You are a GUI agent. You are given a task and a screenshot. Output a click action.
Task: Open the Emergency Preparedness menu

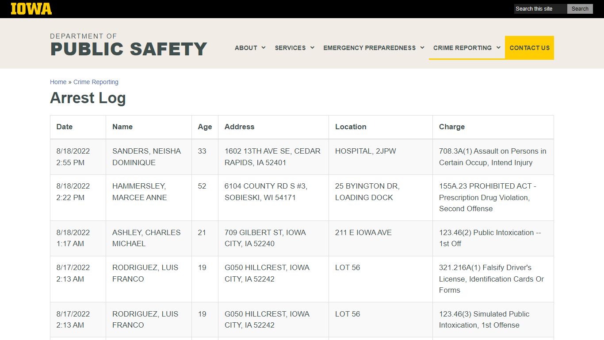tap(369, 48)
